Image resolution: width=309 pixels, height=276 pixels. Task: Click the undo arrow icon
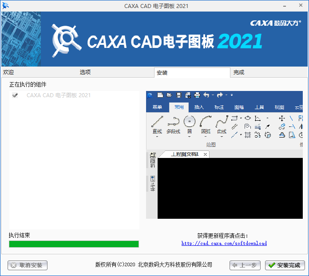coord(206,95)
